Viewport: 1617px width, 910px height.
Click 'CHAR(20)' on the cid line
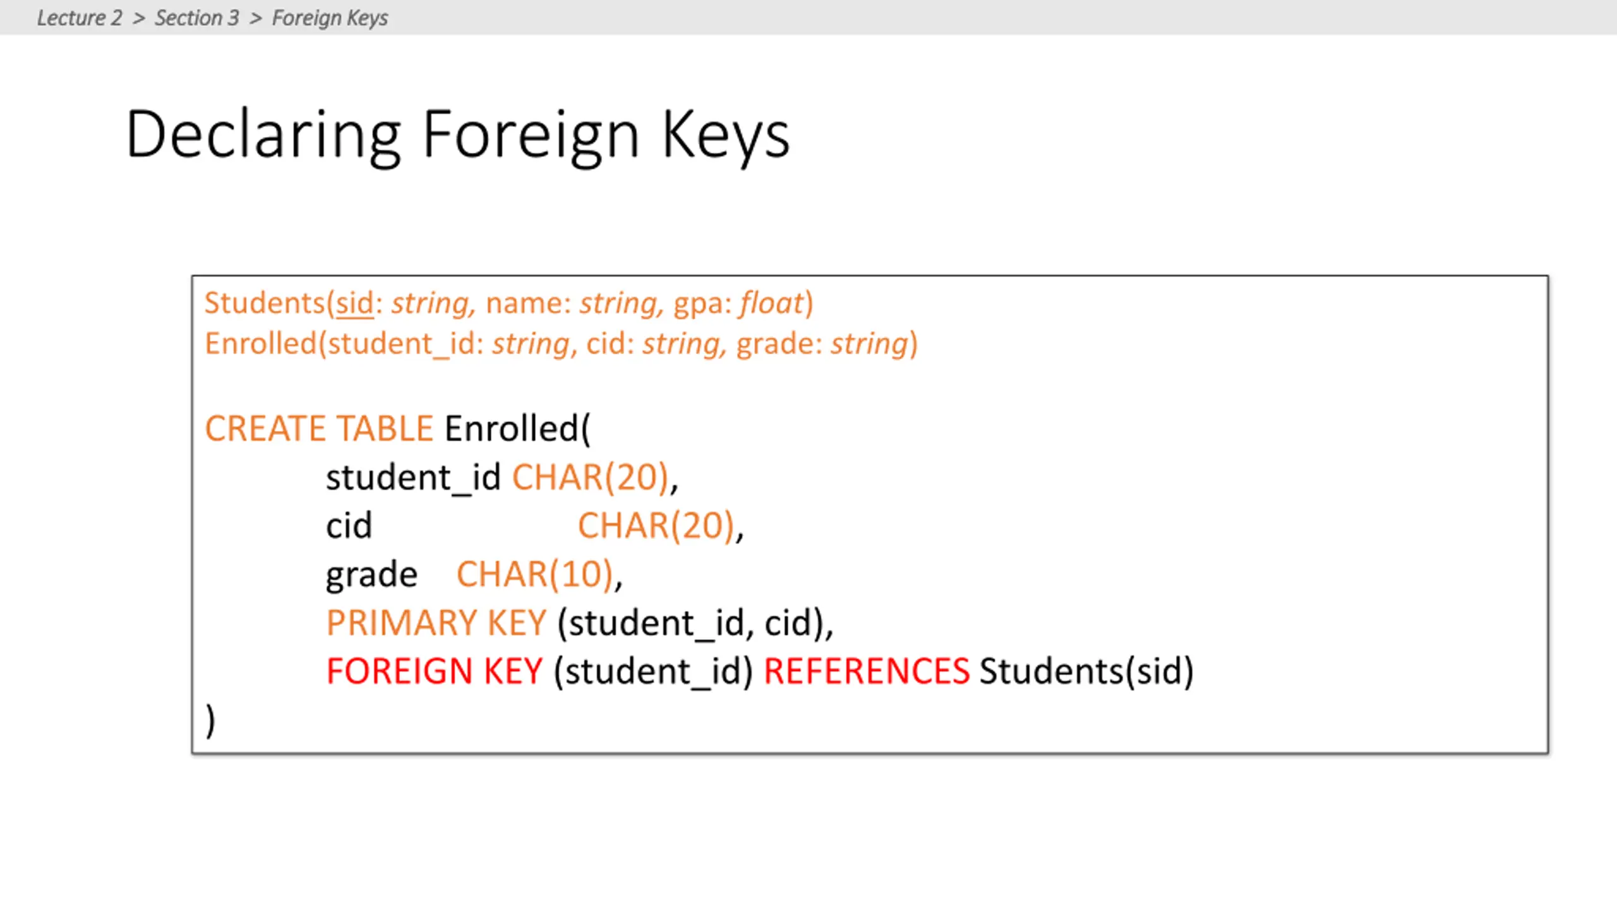click(656, 526)
